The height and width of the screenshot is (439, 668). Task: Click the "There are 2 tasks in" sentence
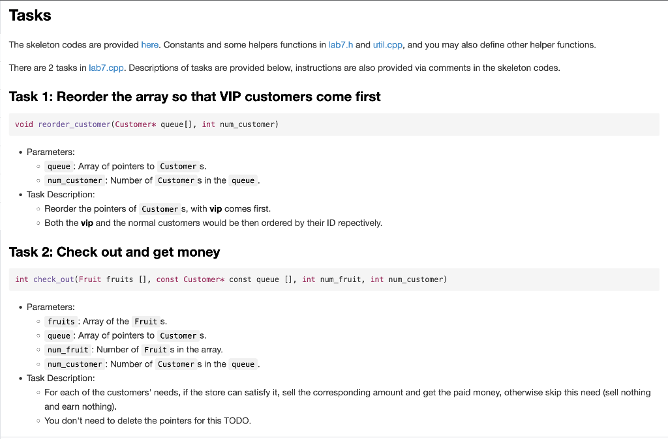tap(284, 68)
